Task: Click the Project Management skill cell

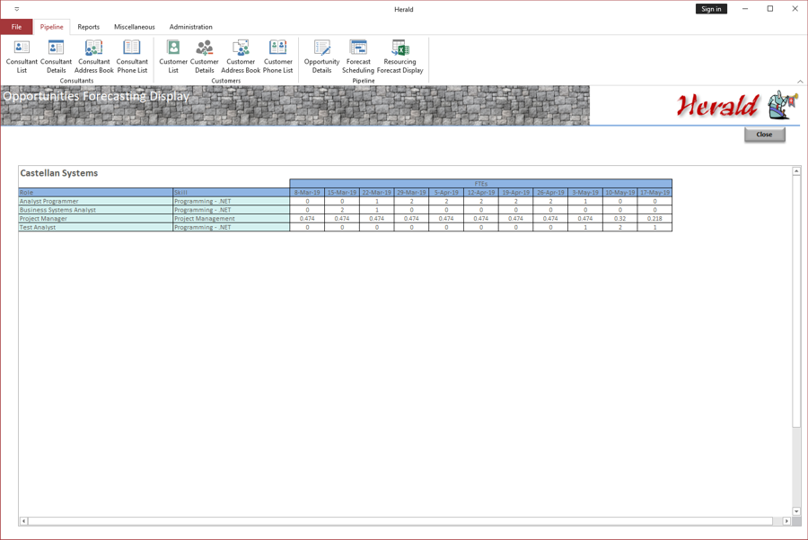Action: (x=231, y=218)
